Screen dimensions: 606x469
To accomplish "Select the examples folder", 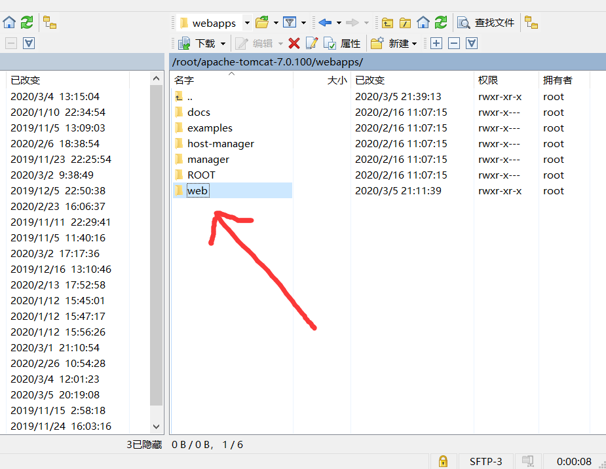I will (x=210, y=128).
